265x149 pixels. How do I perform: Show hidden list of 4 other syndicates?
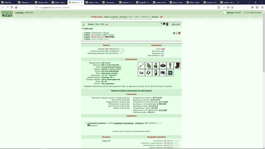[131, 131]
